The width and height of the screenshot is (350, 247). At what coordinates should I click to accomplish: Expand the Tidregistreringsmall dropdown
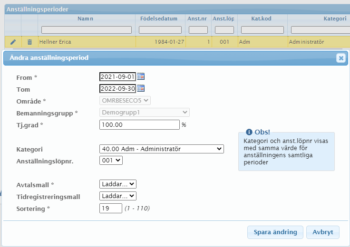click(117, 196)
